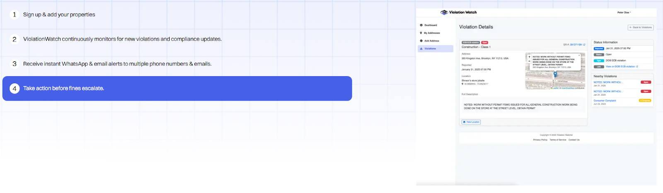Open the Consumer Complaint nearby violation
The image size is (663, 193).
pyautogui.click(x=605, y=101)
